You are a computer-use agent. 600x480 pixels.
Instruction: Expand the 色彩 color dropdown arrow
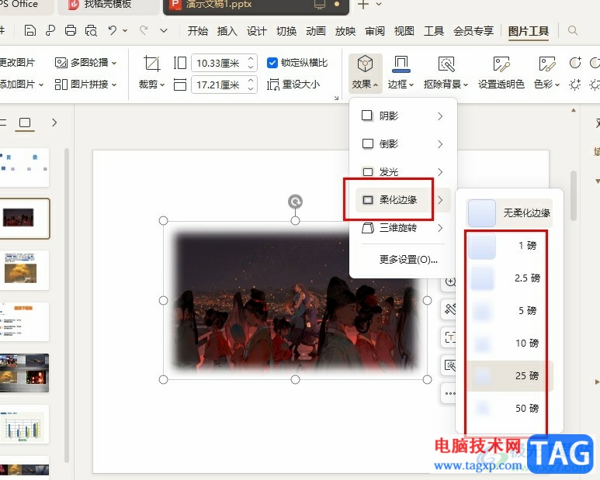click(x=557, y=85)
